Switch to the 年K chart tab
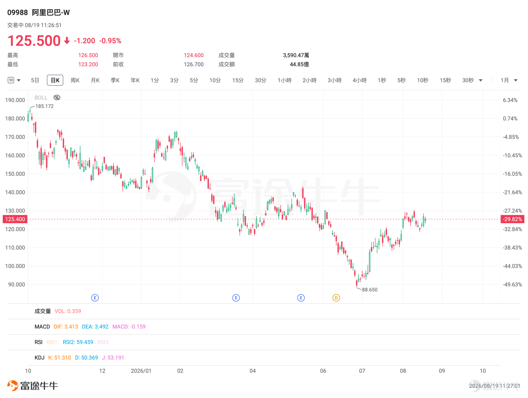 135,80
